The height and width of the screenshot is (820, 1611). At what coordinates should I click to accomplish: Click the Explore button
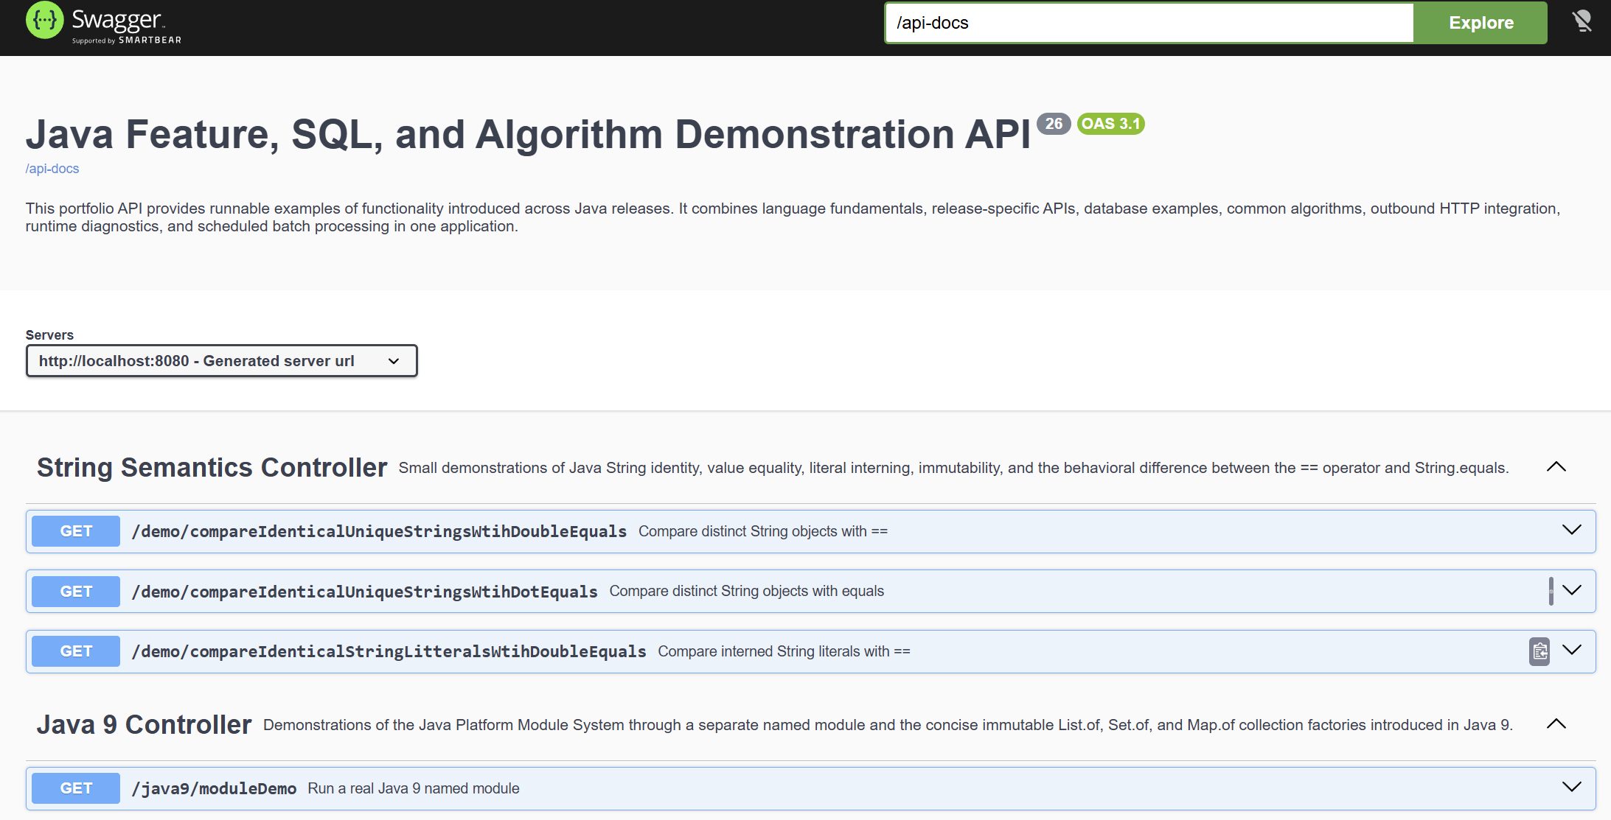tap(1480, 23)
